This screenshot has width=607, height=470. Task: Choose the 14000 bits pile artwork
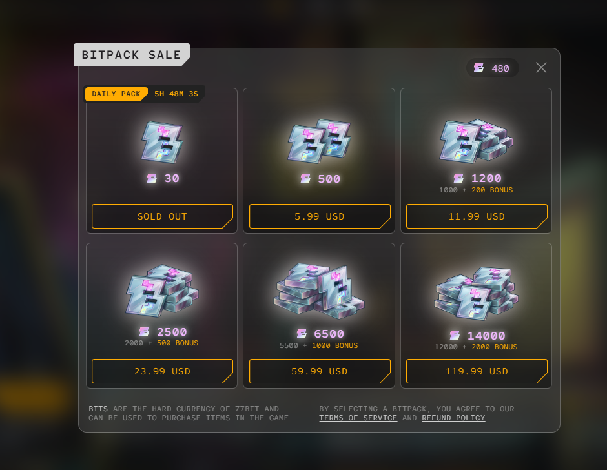[x=476, y=293]
